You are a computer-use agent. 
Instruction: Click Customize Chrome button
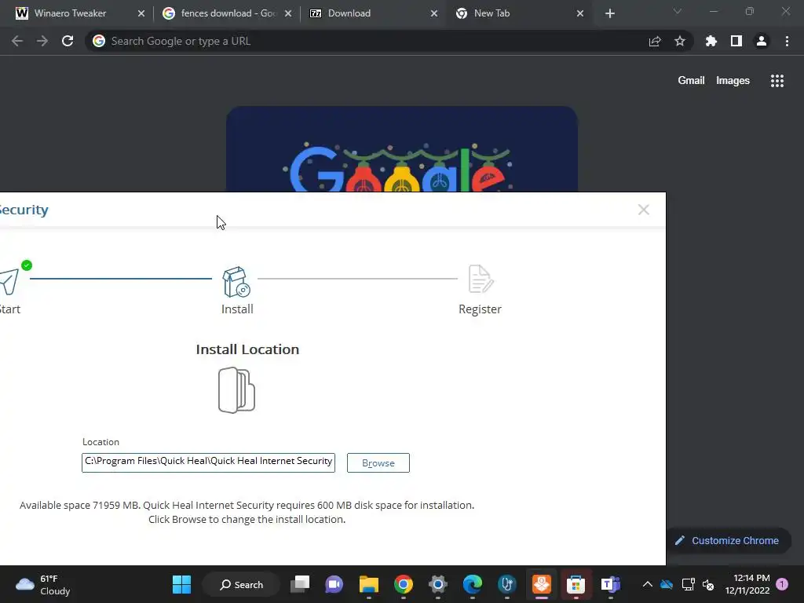[728, 540]
